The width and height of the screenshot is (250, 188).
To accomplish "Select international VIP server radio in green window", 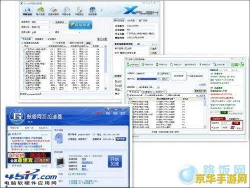I will pyautogui.click(x=166, y=95).
